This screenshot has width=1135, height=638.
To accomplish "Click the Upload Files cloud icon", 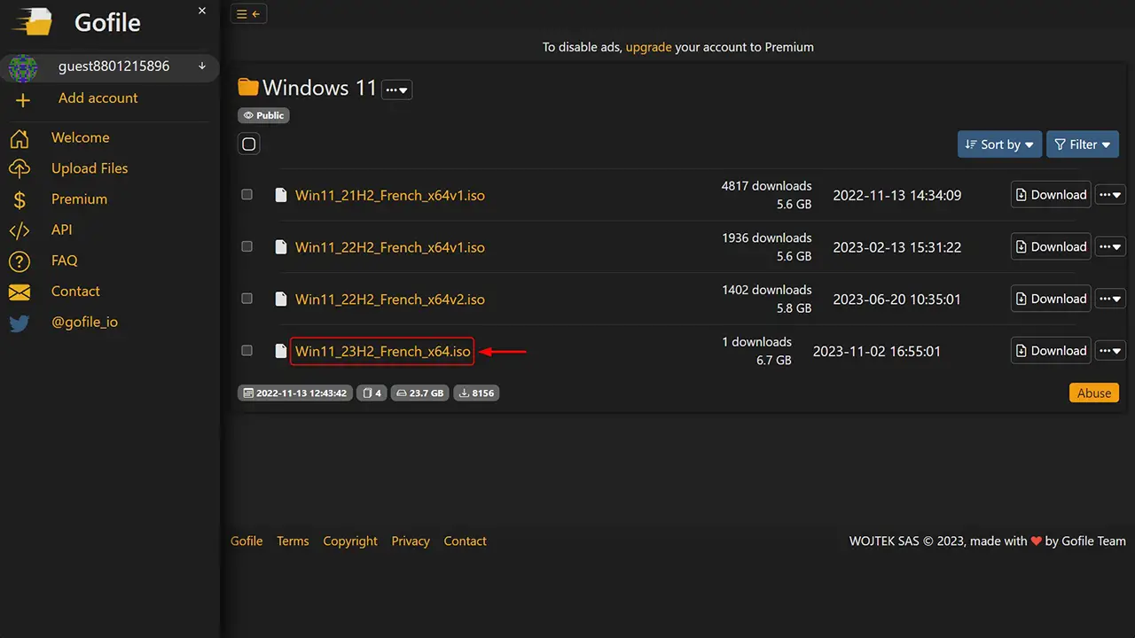I will [x=19, y=169].
